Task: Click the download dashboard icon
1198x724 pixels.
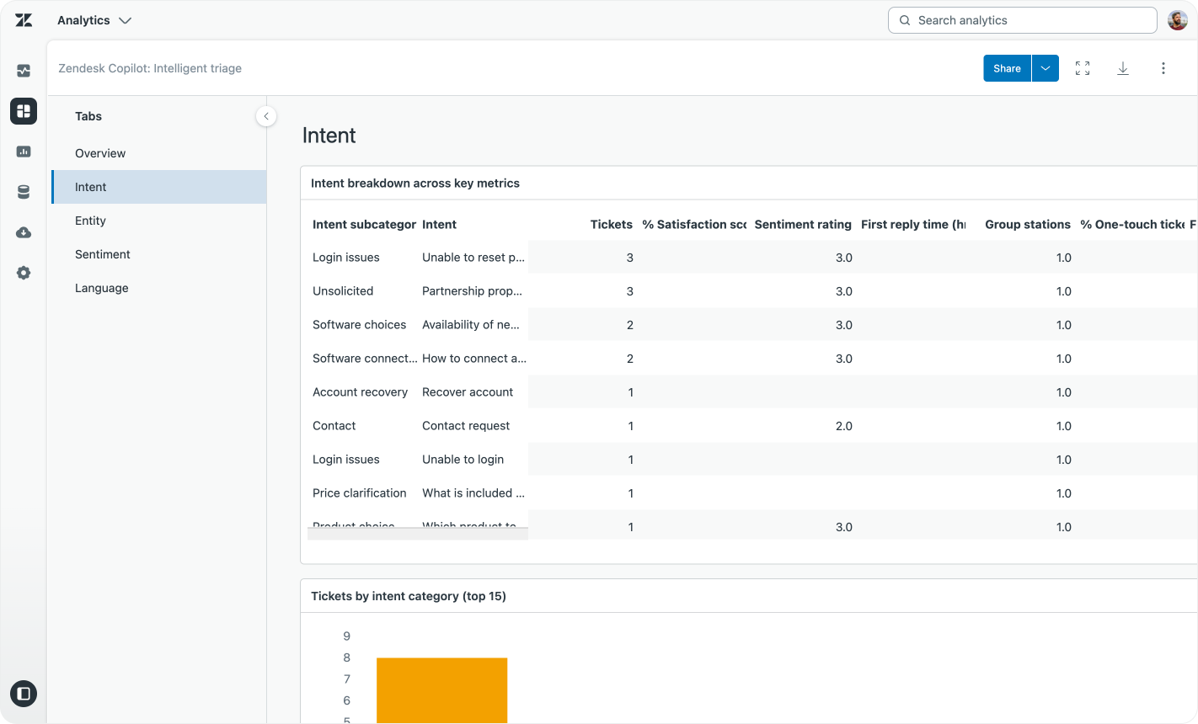Action: click(x=1123, y=68)
